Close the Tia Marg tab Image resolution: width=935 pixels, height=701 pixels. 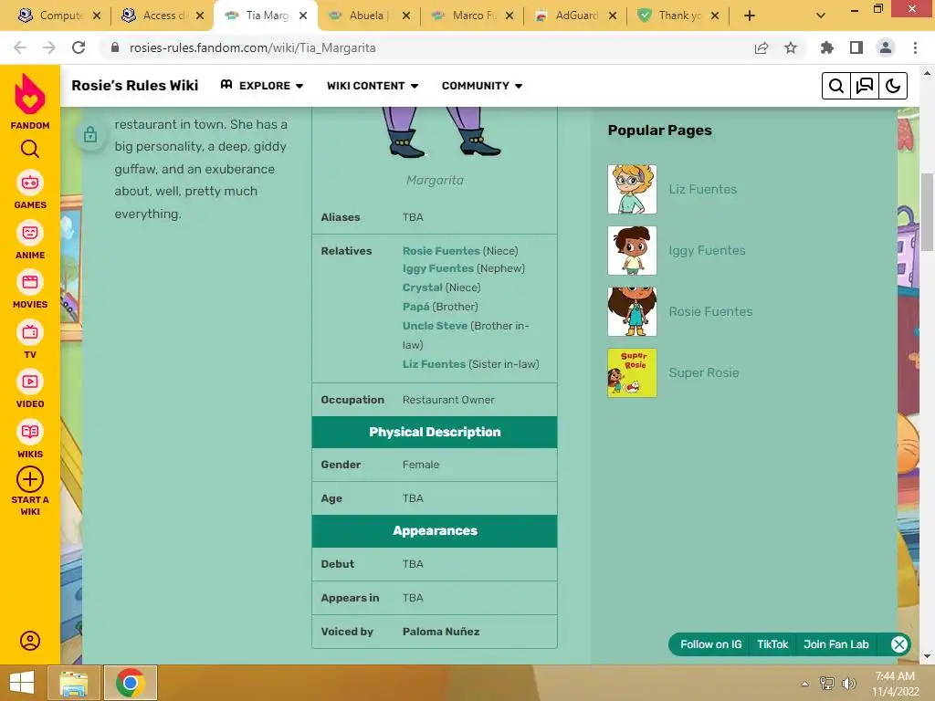[303, 16]
